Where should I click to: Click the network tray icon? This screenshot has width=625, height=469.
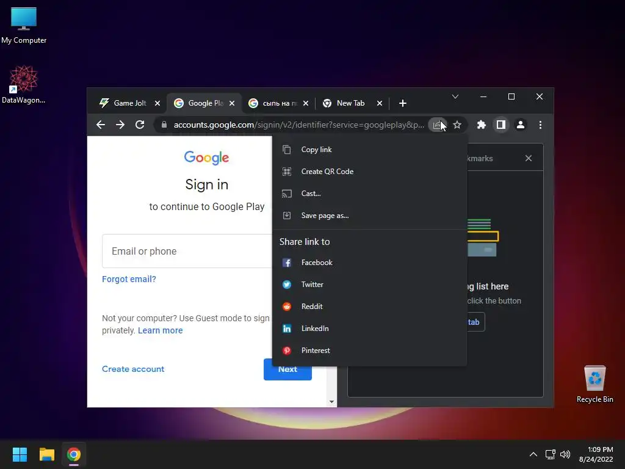[x=551, y=454]
